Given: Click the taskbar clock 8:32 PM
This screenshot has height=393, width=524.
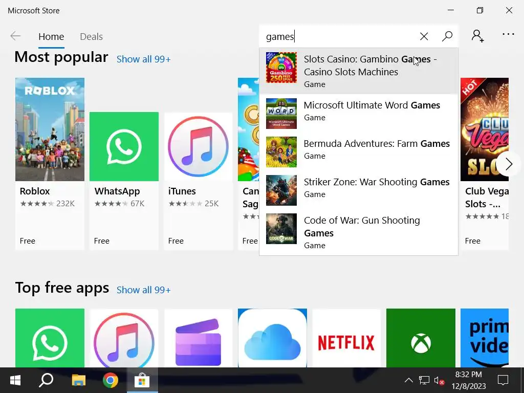Looking at the screenshot, I should [469, 374].
